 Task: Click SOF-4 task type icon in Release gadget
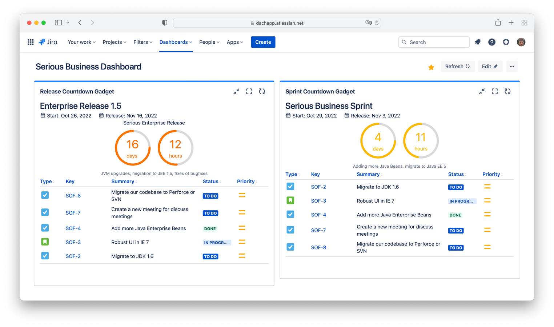(x=45, y=228)
